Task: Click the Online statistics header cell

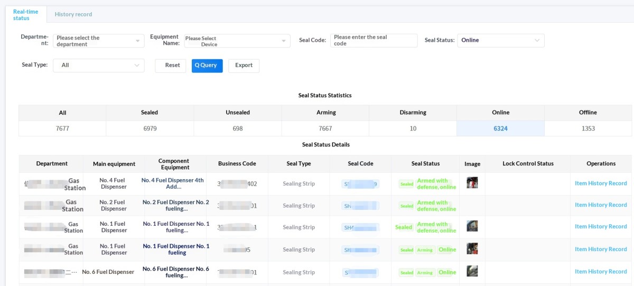Action: 500,113
